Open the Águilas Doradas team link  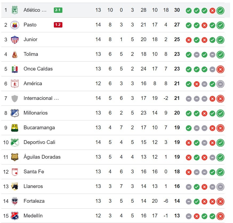pos(42,157)
